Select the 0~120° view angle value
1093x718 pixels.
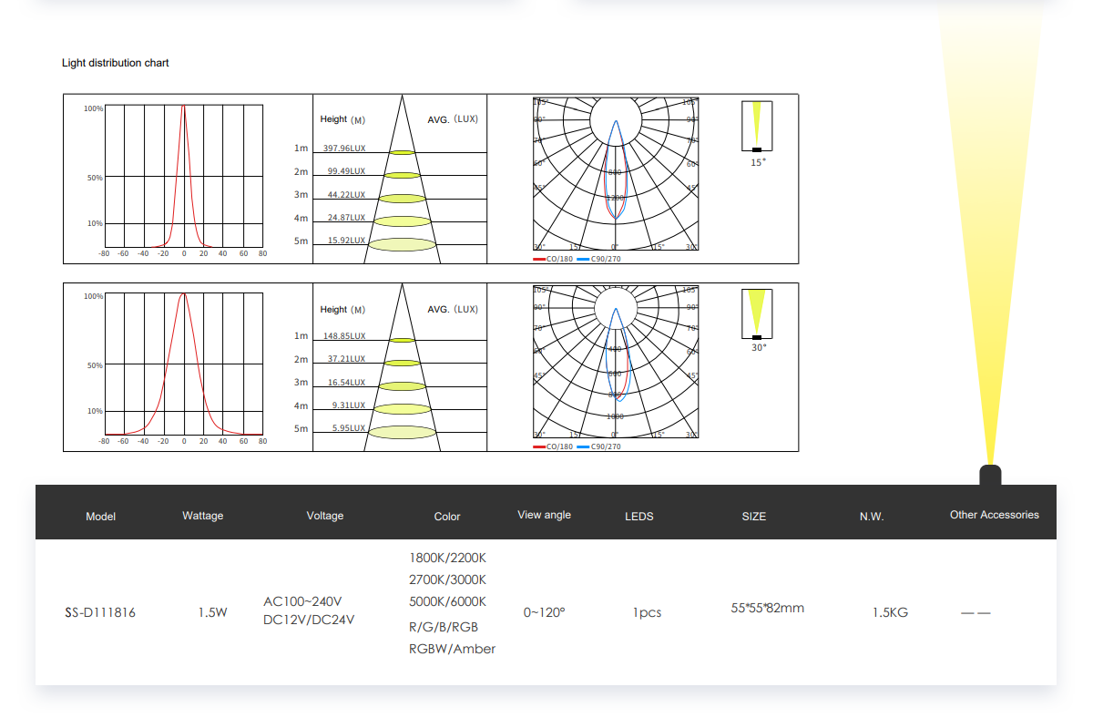tap(544, 612)
